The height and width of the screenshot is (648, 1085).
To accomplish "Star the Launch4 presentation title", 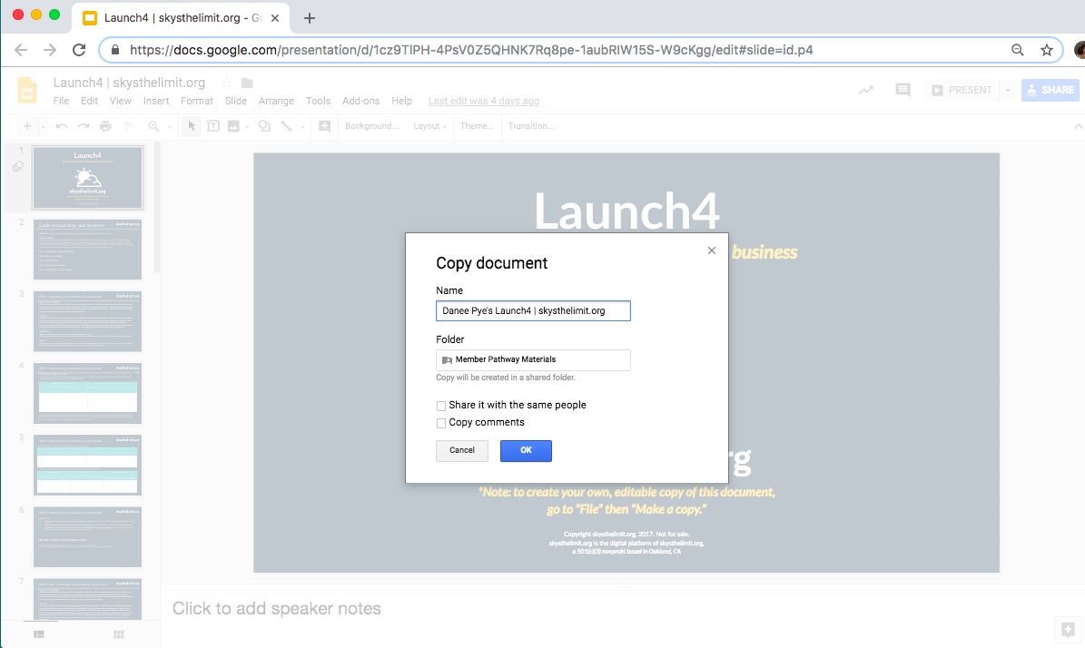I will 226,83.
